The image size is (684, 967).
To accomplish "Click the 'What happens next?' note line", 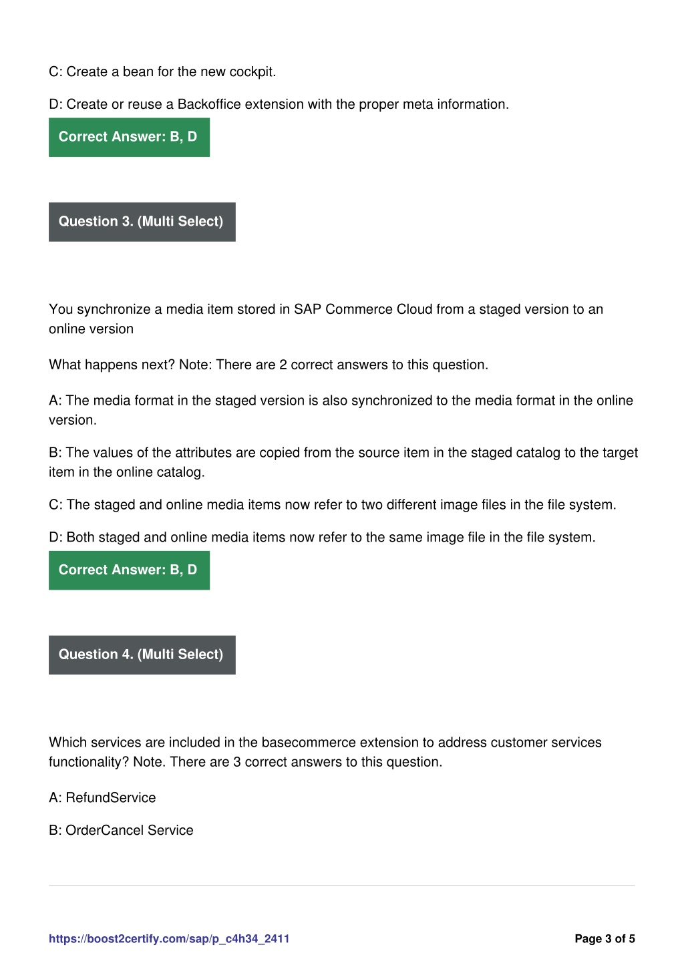I will point(269,365).
